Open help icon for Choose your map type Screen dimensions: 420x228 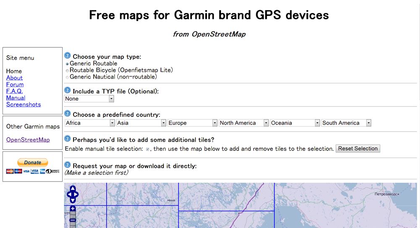[67, 56]
